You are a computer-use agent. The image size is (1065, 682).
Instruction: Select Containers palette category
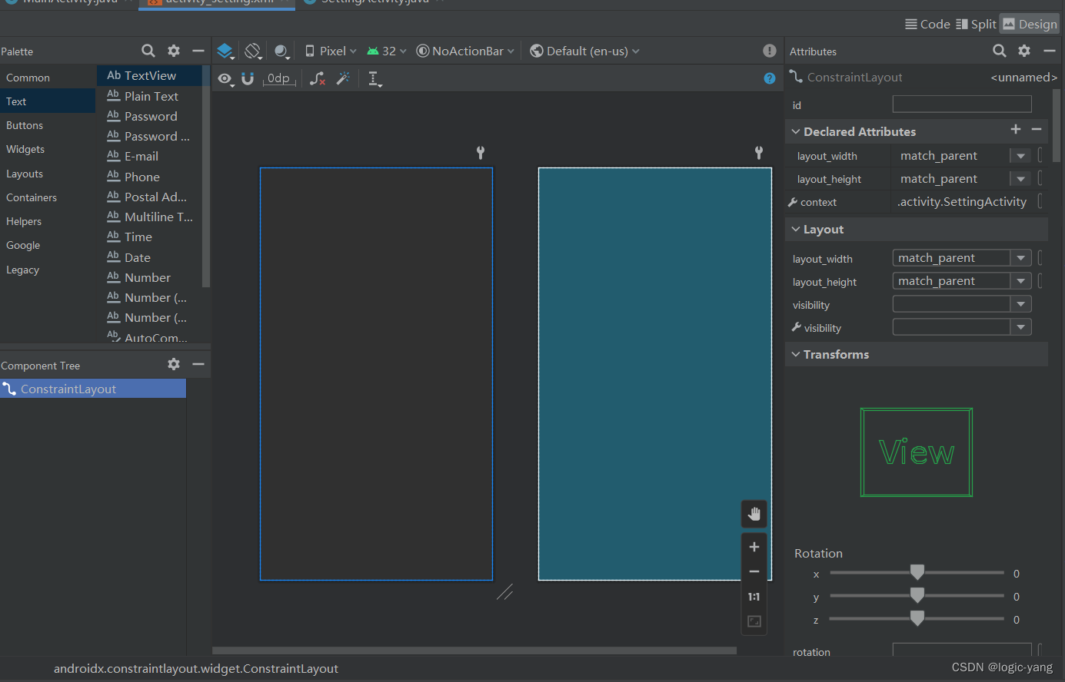48,197
